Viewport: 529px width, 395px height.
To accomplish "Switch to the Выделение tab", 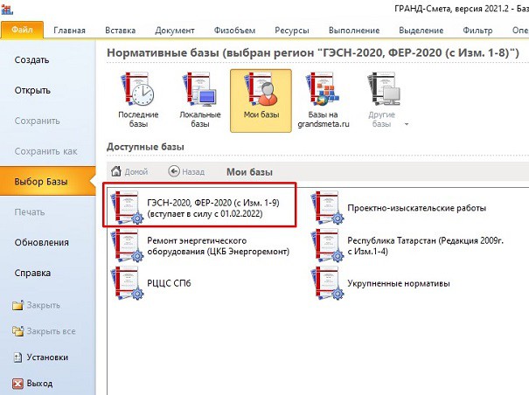I will point(421,31).
